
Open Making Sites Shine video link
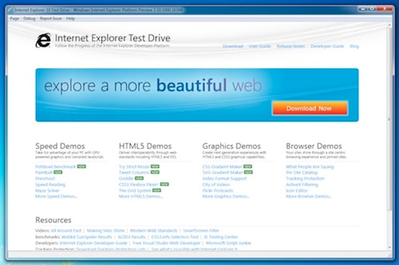pyautogui.click(x=105, y=231)
